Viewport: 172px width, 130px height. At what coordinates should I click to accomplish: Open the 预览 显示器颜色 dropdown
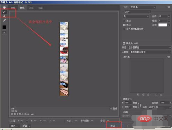(150, 48)
